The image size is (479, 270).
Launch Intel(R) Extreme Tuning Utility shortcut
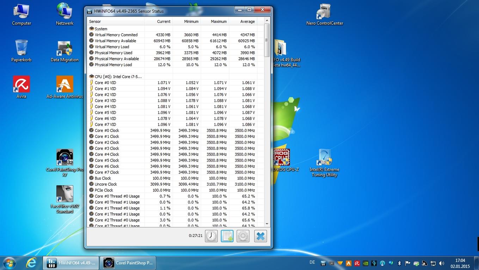tap(324, 163)
